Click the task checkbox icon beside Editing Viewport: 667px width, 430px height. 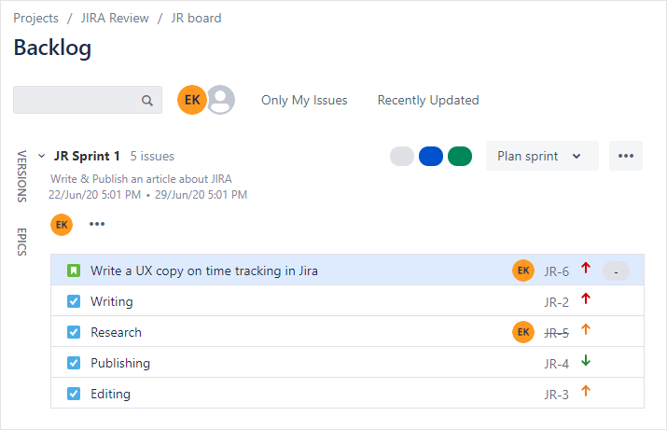coord(74,394)
